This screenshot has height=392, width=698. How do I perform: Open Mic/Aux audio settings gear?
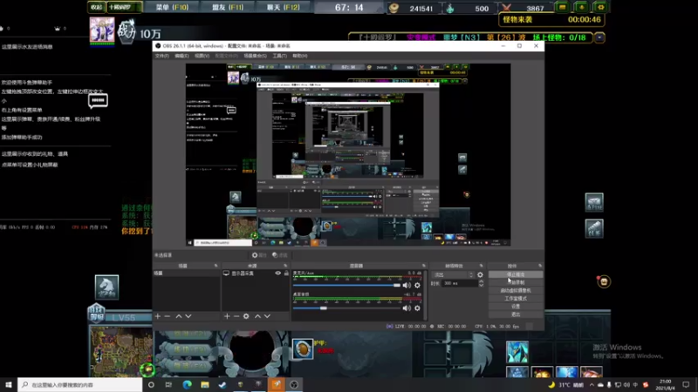(x=417, y=286)
